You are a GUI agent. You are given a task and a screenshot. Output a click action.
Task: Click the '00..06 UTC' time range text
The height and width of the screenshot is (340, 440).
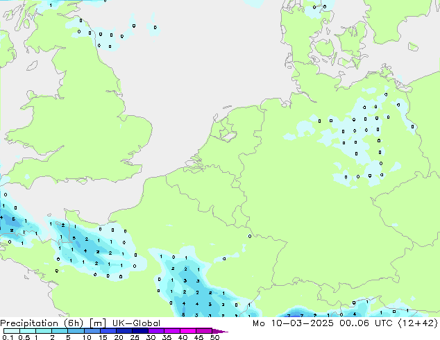pyautogui.click(x=366, y=323)
